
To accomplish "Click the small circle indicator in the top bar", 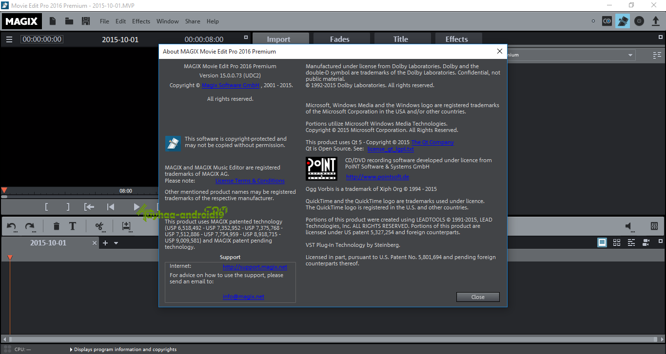I will tap(593, 21).
